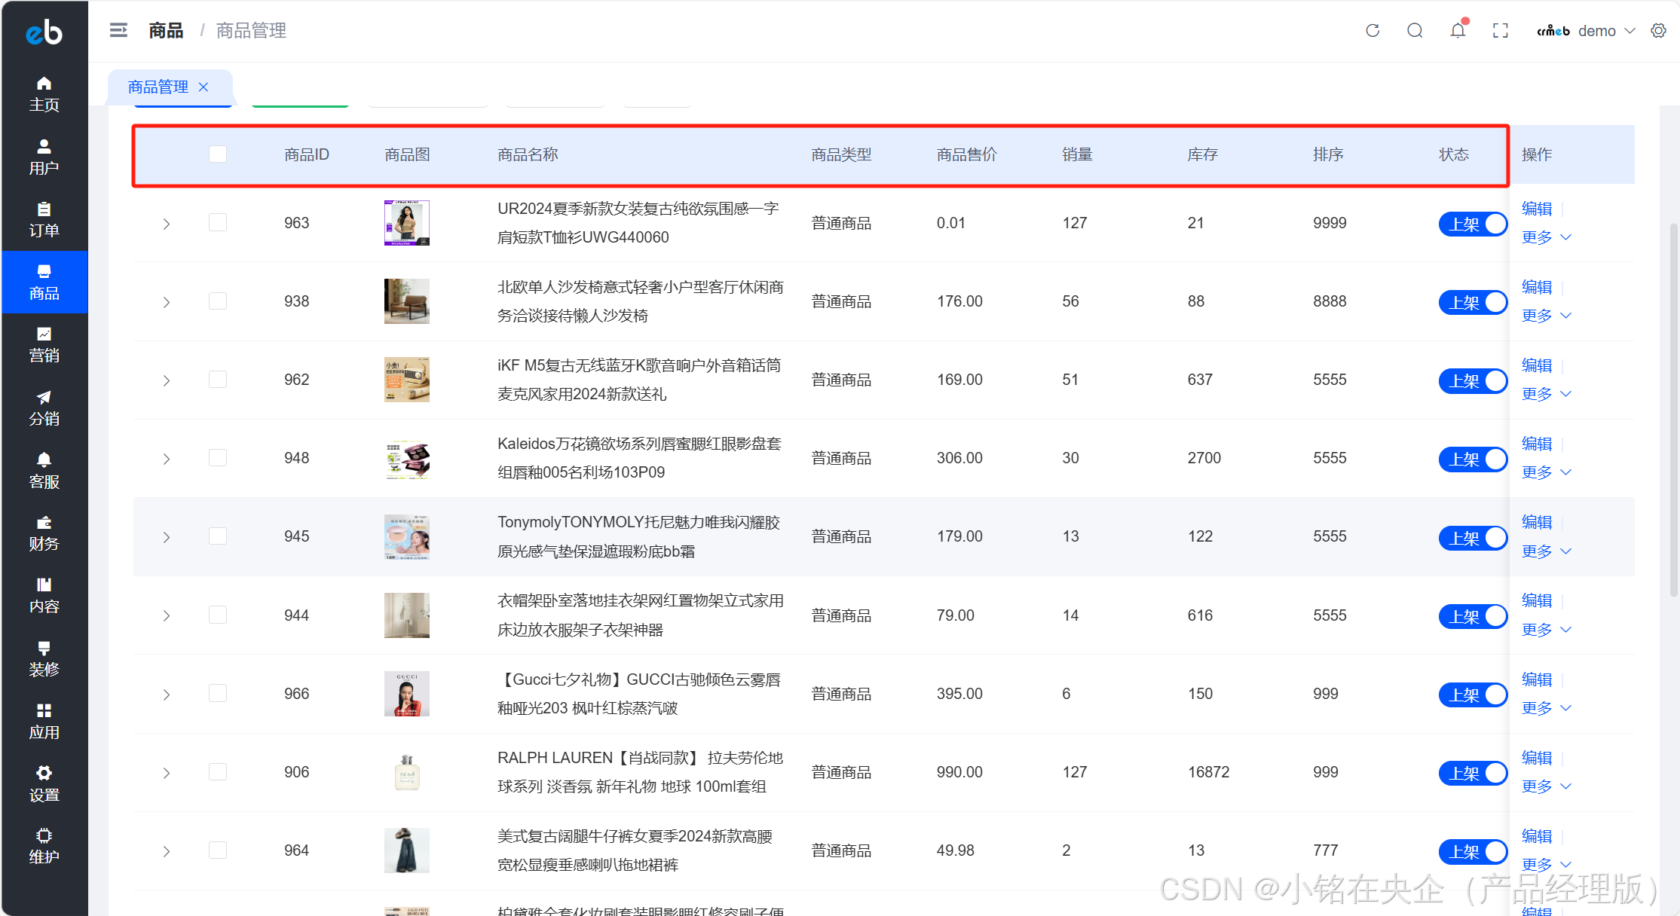Image resolution: width=1680 pixels, height=916 pixels.
Task: Open the settings gear in top right
Action: click(1658, 30)
